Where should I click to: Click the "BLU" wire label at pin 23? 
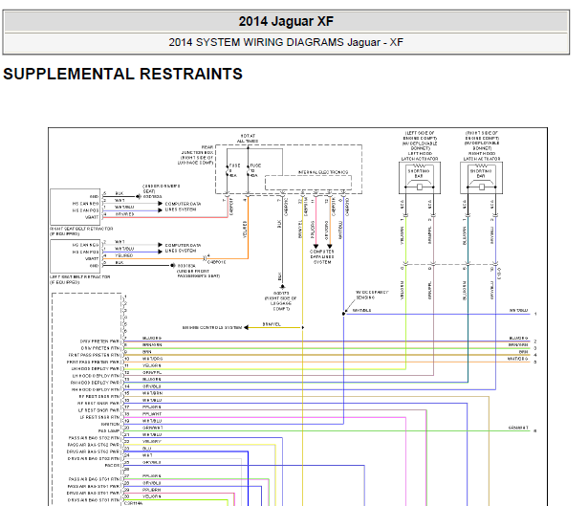point(146,449)
